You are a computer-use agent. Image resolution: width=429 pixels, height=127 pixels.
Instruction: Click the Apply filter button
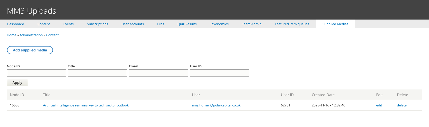tap(17, 83)
